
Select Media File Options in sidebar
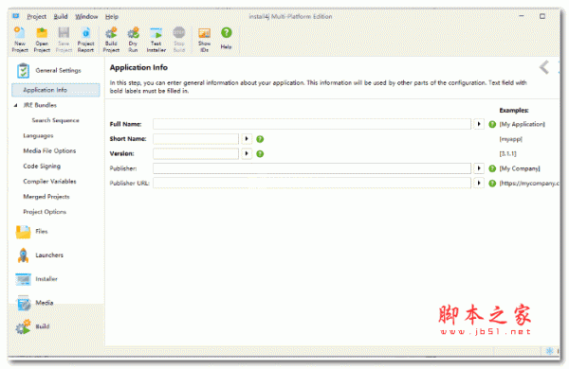click(49, 151)
